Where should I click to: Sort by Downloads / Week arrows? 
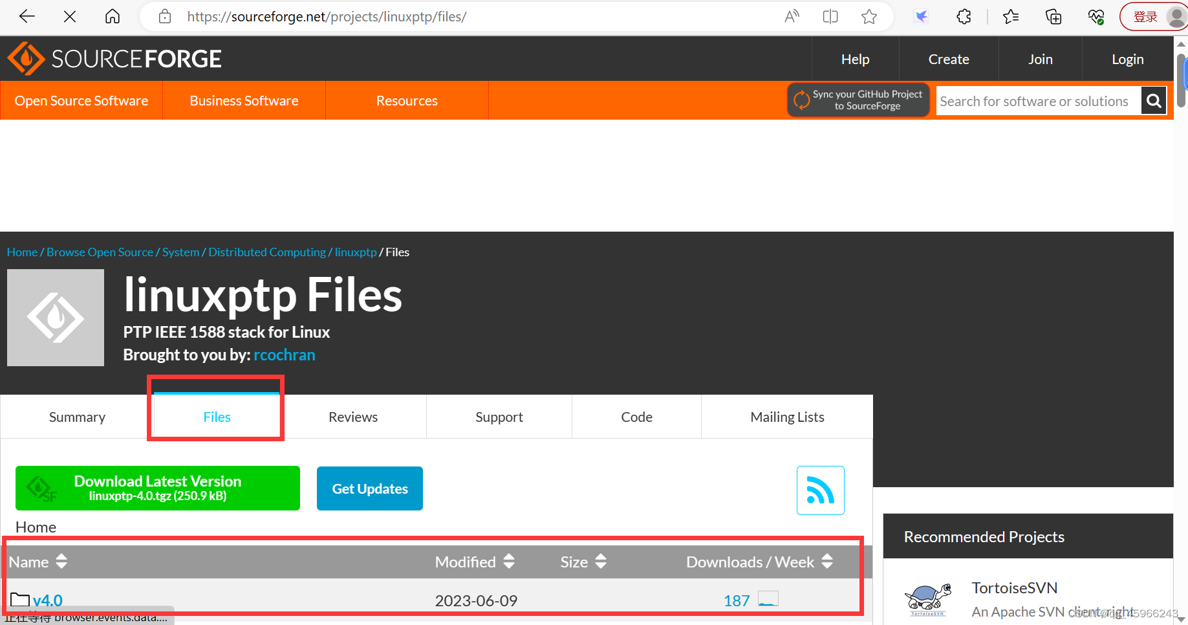pyautogui.click(x=827, y=562)
